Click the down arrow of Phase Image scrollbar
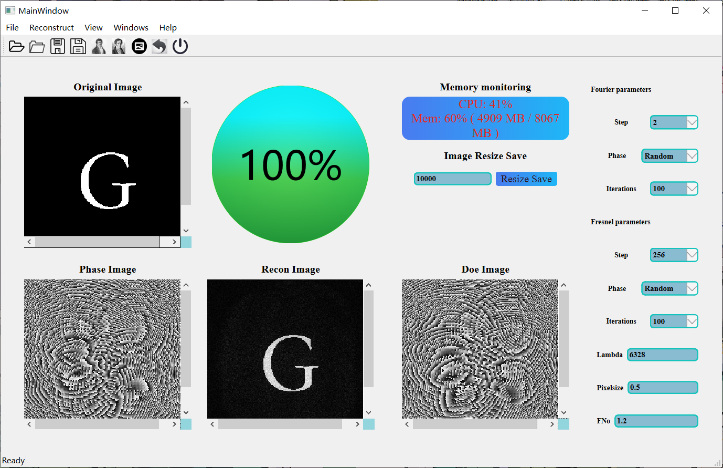The width and height of the screenshot is (723, 468). [186, 413]
